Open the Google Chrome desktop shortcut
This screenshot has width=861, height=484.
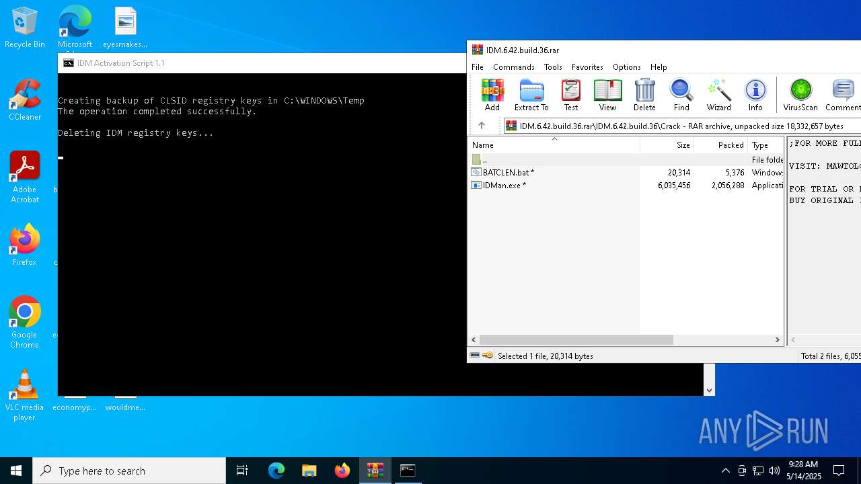(25, 323)
